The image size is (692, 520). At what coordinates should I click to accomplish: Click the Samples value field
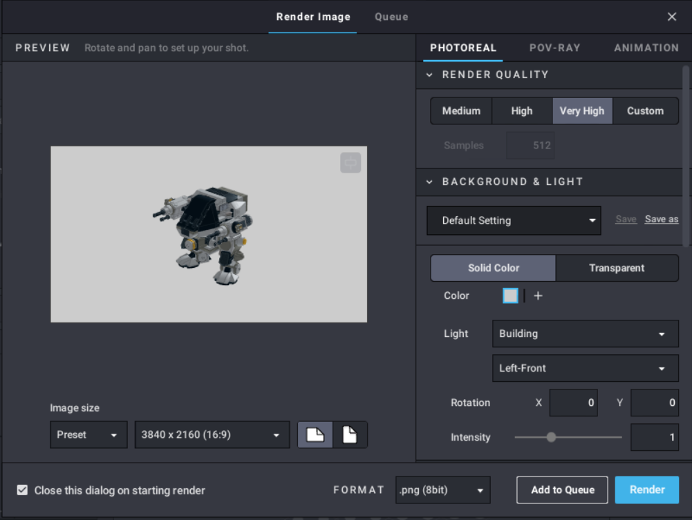pyautogui.click(x=530, y=146)
